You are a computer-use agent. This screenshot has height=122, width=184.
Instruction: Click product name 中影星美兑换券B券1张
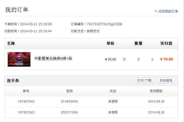tap(53, 59)
